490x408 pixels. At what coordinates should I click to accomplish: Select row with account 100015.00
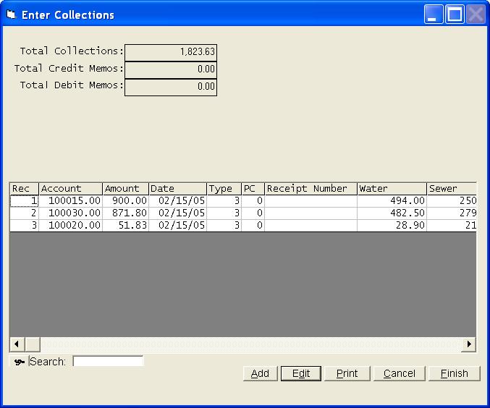point(70,201)
